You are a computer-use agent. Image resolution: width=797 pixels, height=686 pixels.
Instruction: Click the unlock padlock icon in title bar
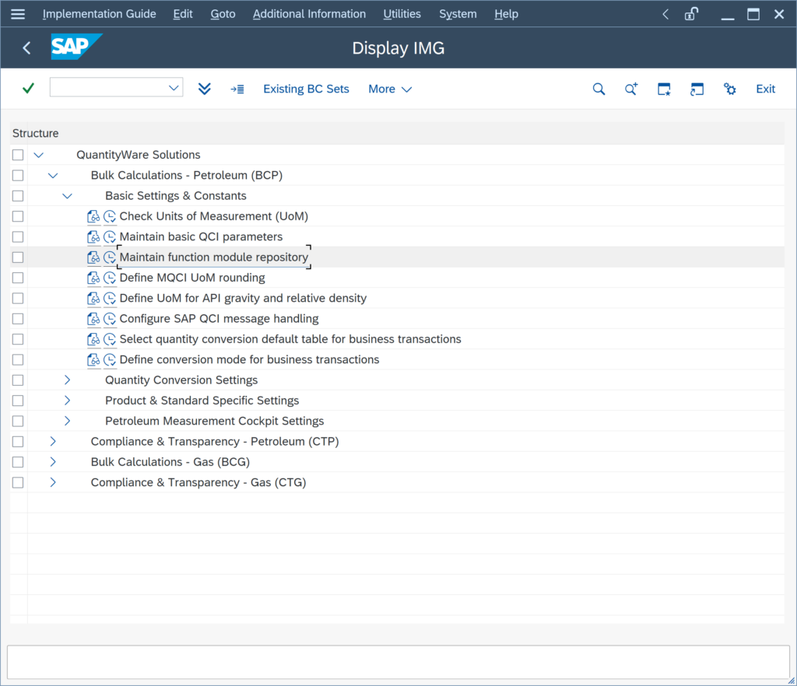click(x=691, y=14)
